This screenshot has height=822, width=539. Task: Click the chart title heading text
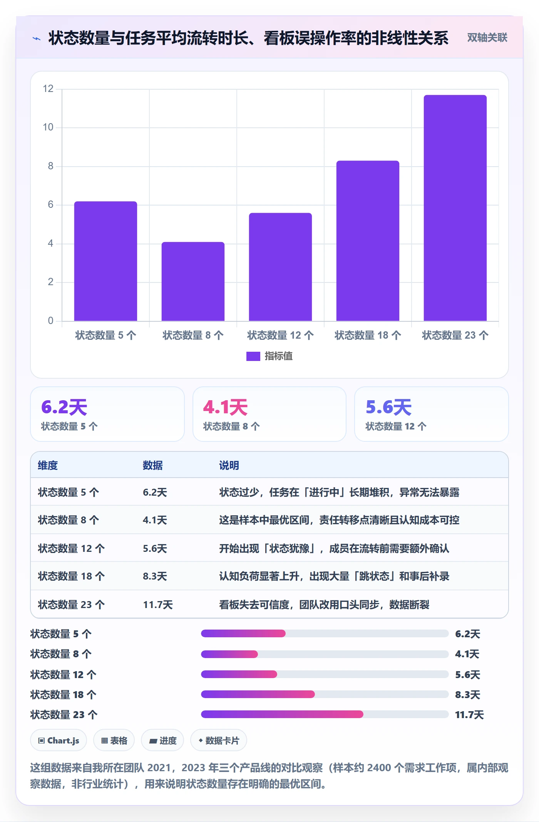[248, 38]
